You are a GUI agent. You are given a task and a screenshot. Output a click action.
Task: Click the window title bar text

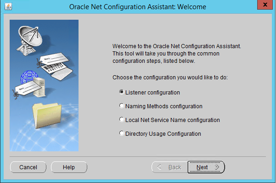point(138,7)
